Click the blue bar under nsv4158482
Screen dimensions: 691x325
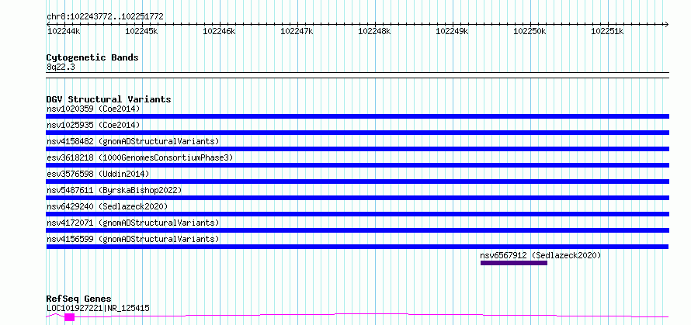point(357,149)
